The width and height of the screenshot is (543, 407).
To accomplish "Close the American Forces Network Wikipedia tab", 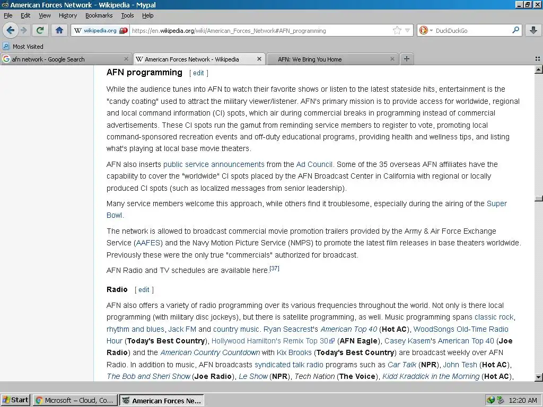I will point(259,59).
